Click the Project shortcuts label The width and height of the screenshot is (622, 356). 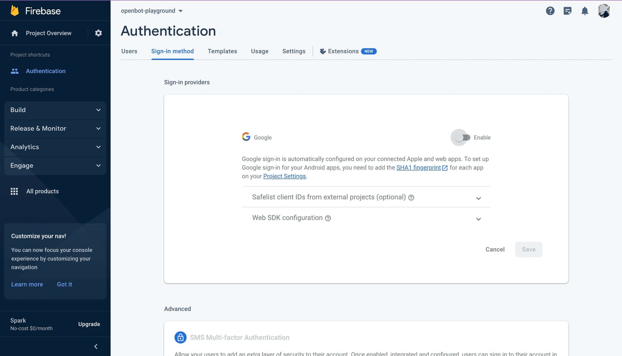point(30,55)
